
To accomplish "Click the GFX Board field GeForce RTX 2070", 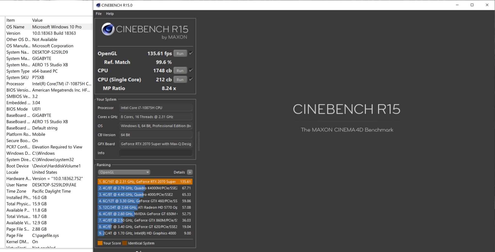I will point(156,144).
